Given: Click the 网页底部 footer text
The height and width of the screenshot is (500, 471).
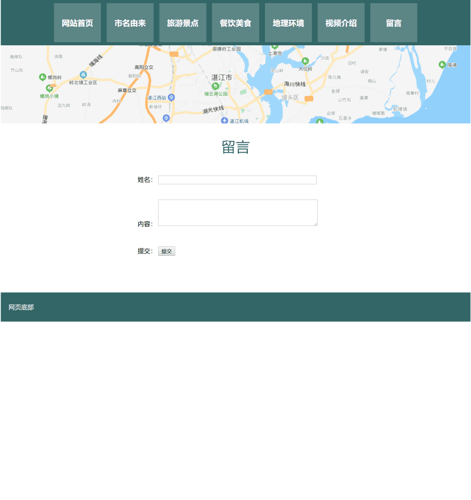Looking at the screenshot, I should pyautogui.click(x=20, y=307).
